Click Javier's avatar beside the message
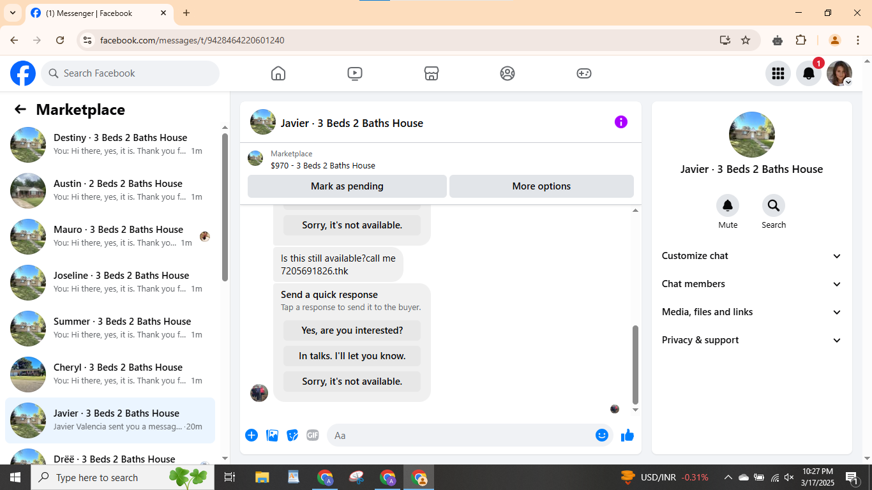The width and height of the screenshot is (872, 490). [x=259, y=392]
